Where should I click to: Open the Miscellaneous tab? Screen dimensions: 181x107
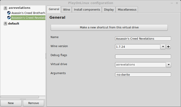[x=127, y=10]
